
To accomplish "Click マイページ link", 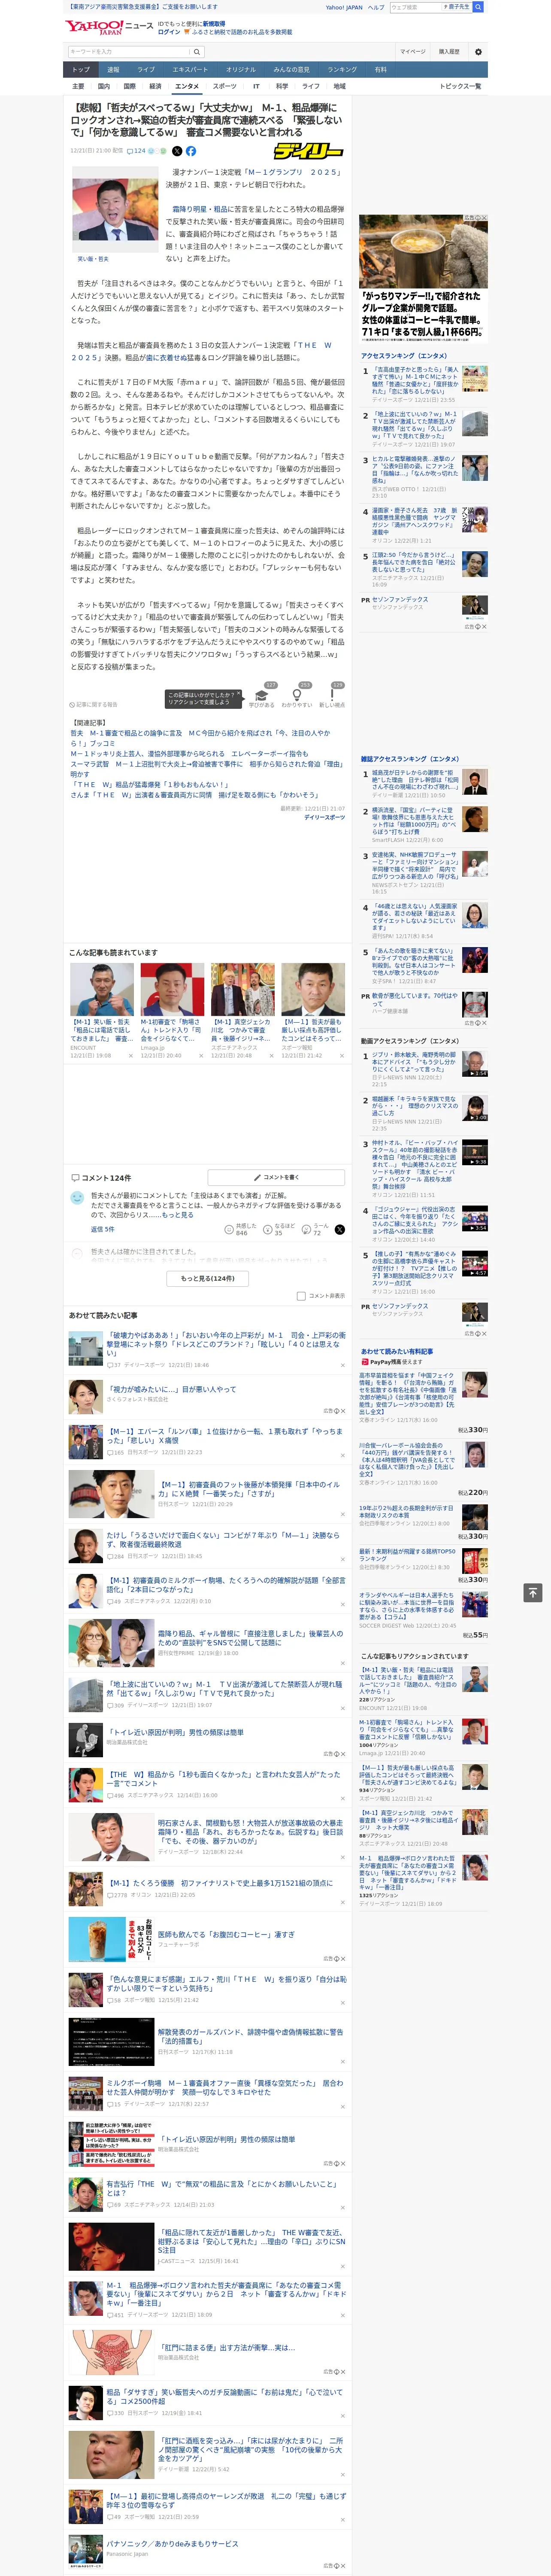I will [413, 51].
